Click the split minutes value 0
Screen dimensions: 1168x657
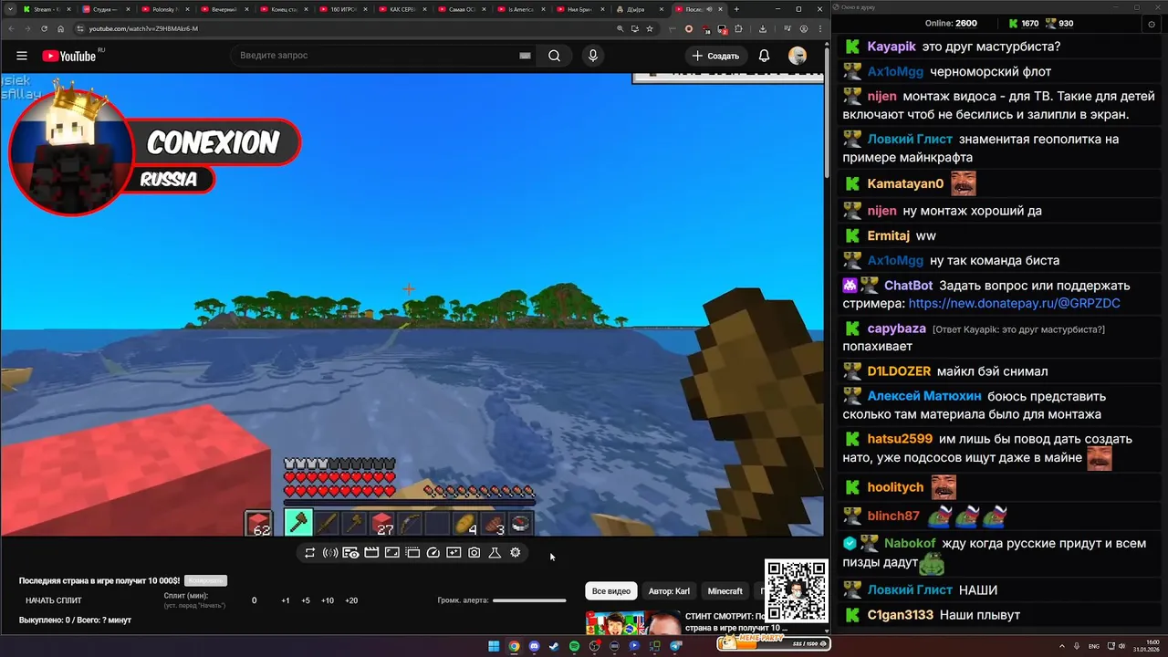[255, 600]
